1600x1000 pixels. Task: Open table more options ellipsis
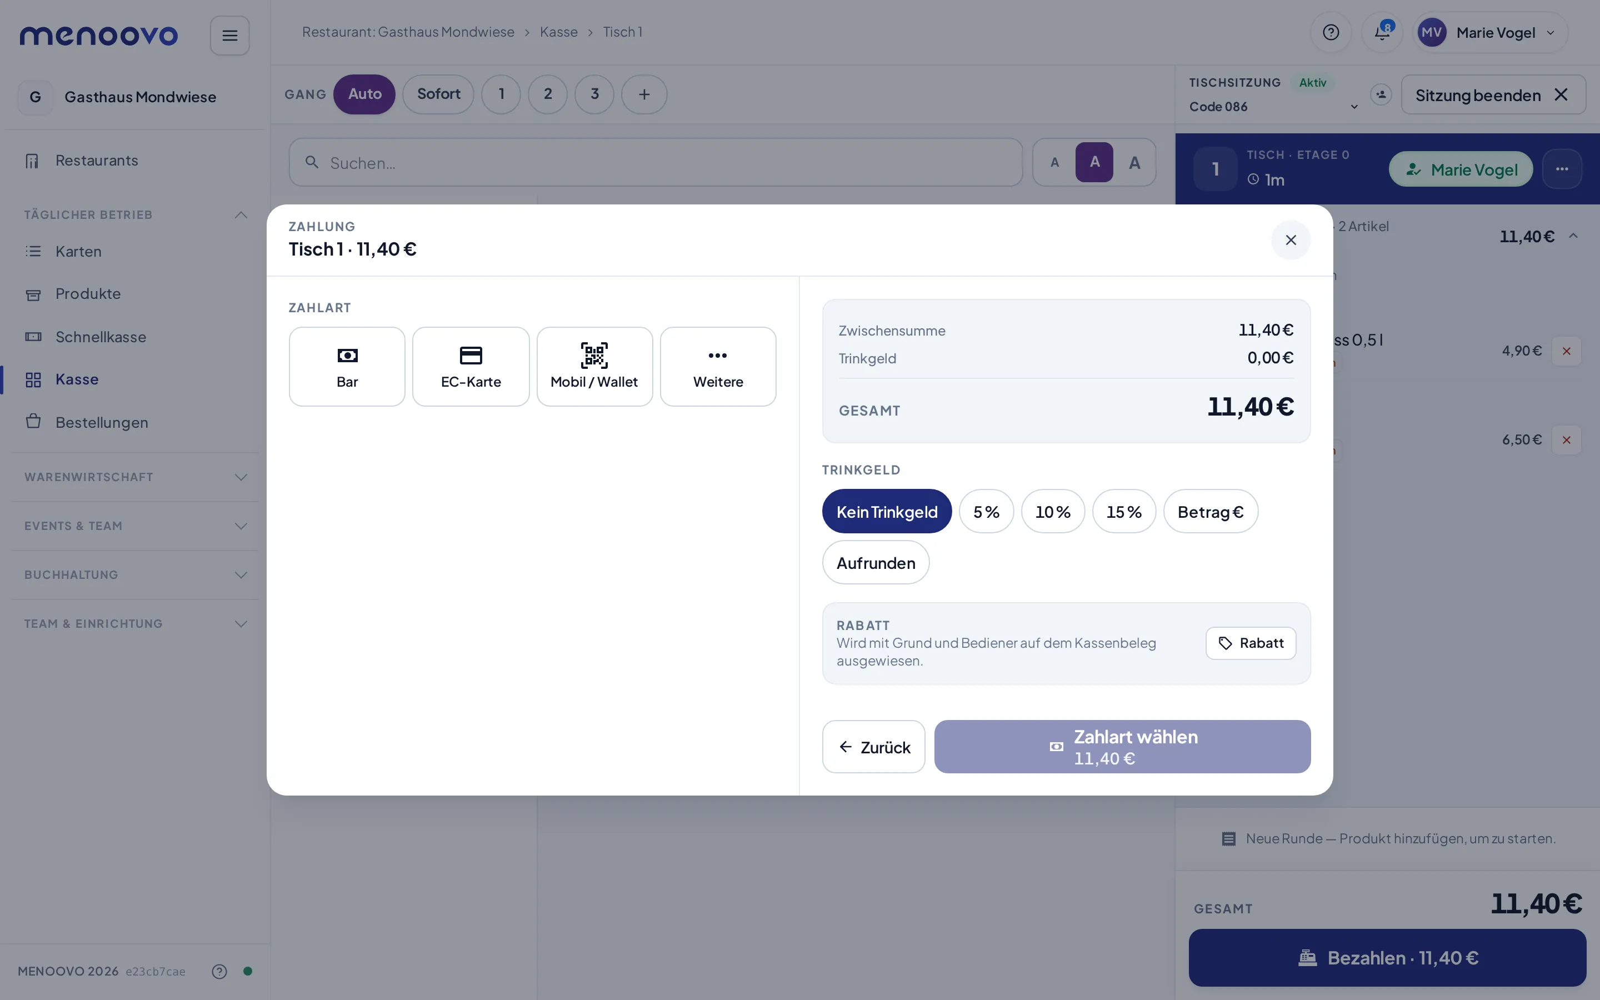[1562, 169]
